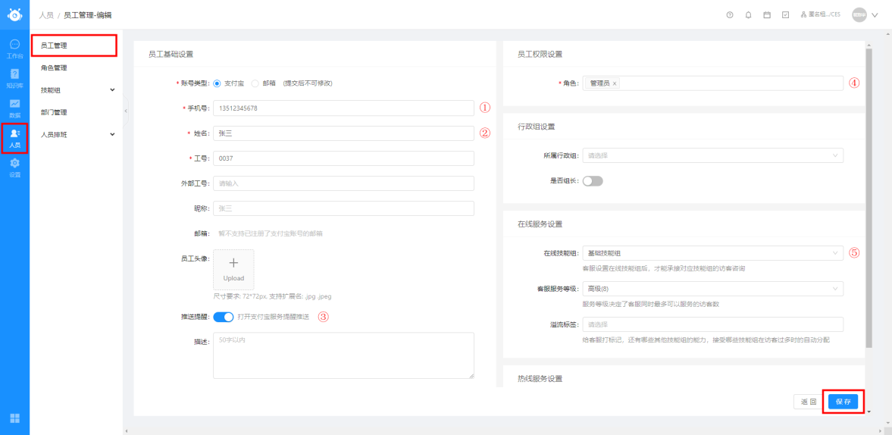Open the notification bell icon
Viewport: 892px width, 435px height.
[x=749, y=15]
